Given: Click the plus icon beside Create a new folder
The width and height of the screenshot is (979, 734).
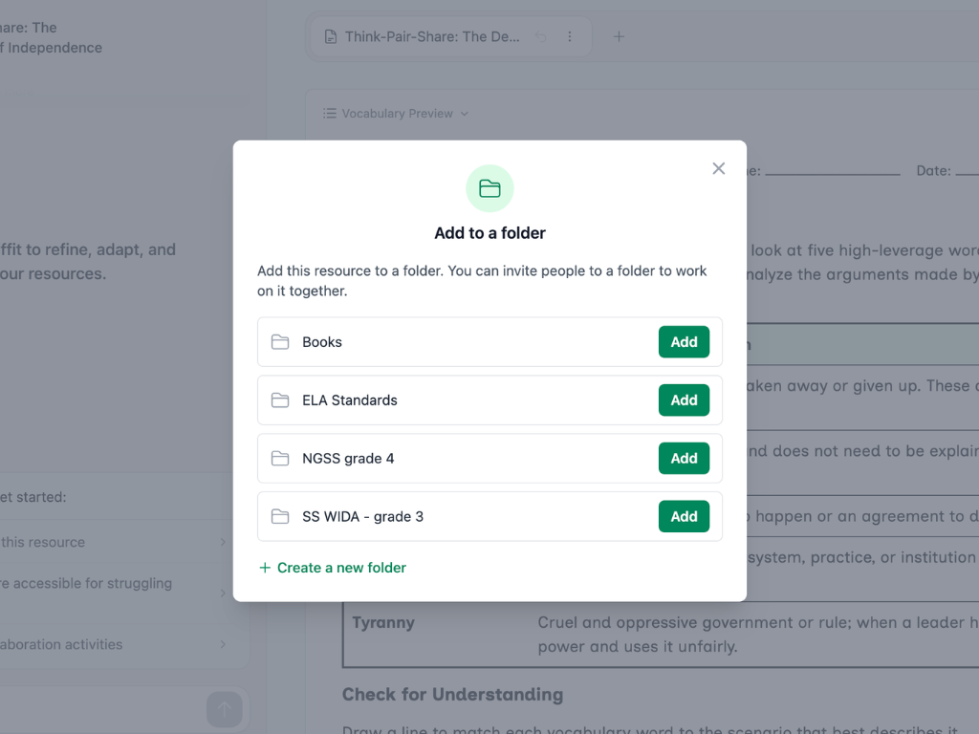Looking at the screenshot, I should coord(265,568).
